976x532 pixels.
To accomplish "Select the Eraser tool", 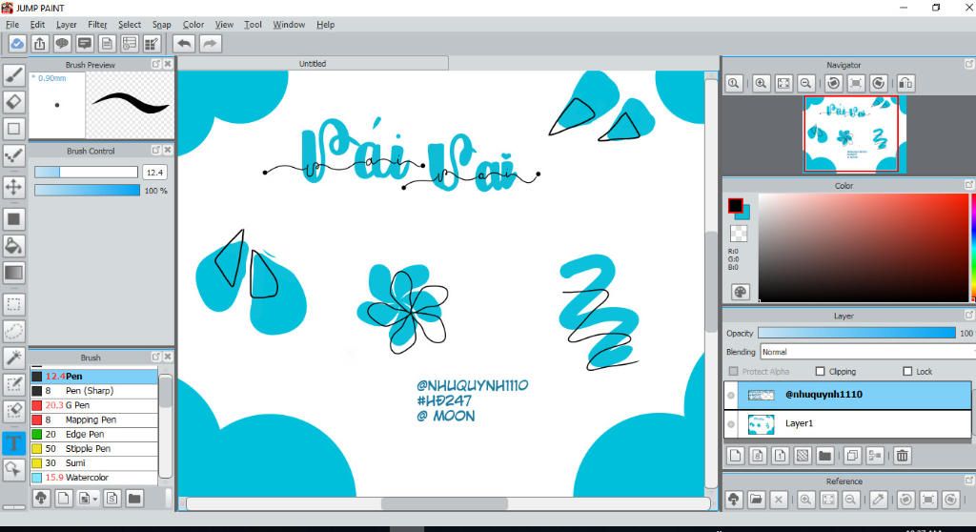I will coord(13,102).
